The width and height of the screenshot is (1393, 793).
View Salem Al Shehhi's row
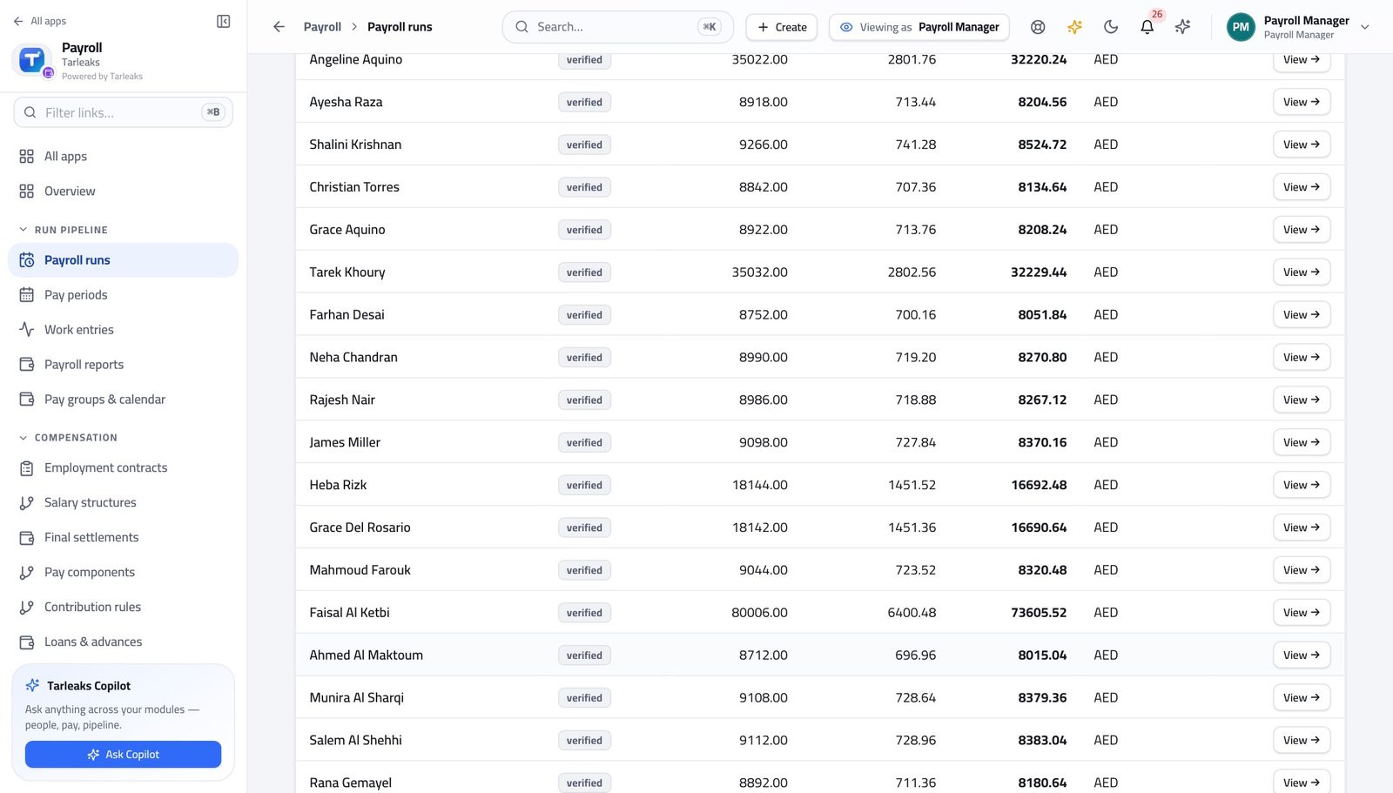1302,741
